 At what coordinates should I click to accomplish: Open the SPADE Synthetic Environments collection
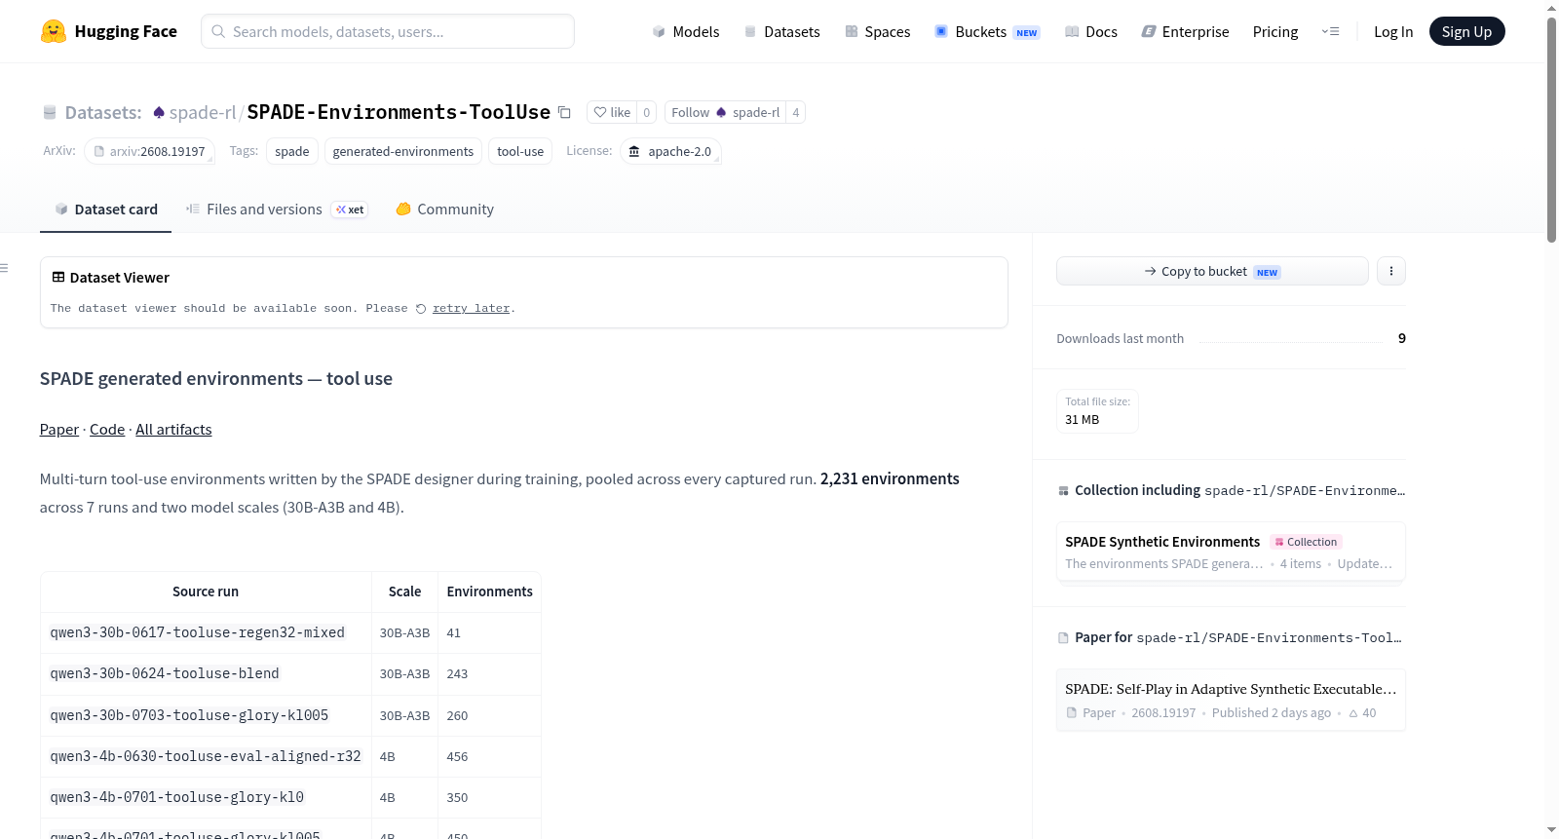1231,552
